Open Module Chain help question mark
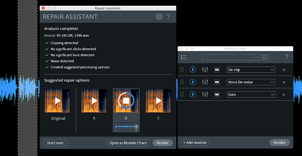 (x=287, y=57)
